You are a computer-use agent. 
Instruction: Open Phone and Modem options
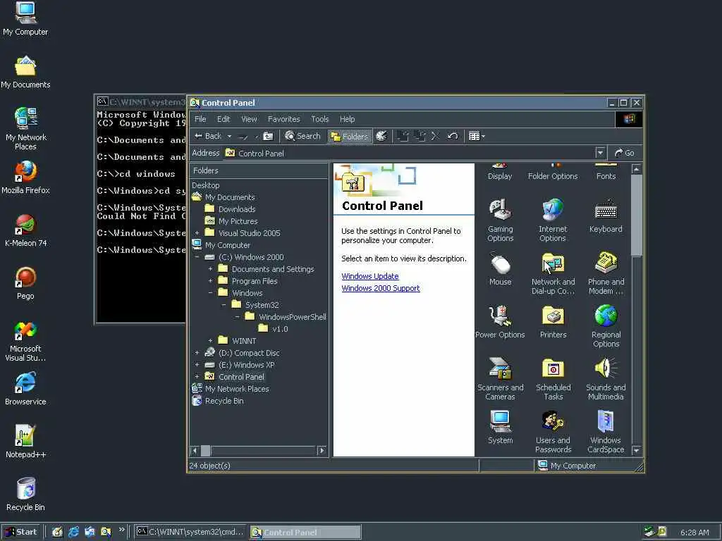606,273
